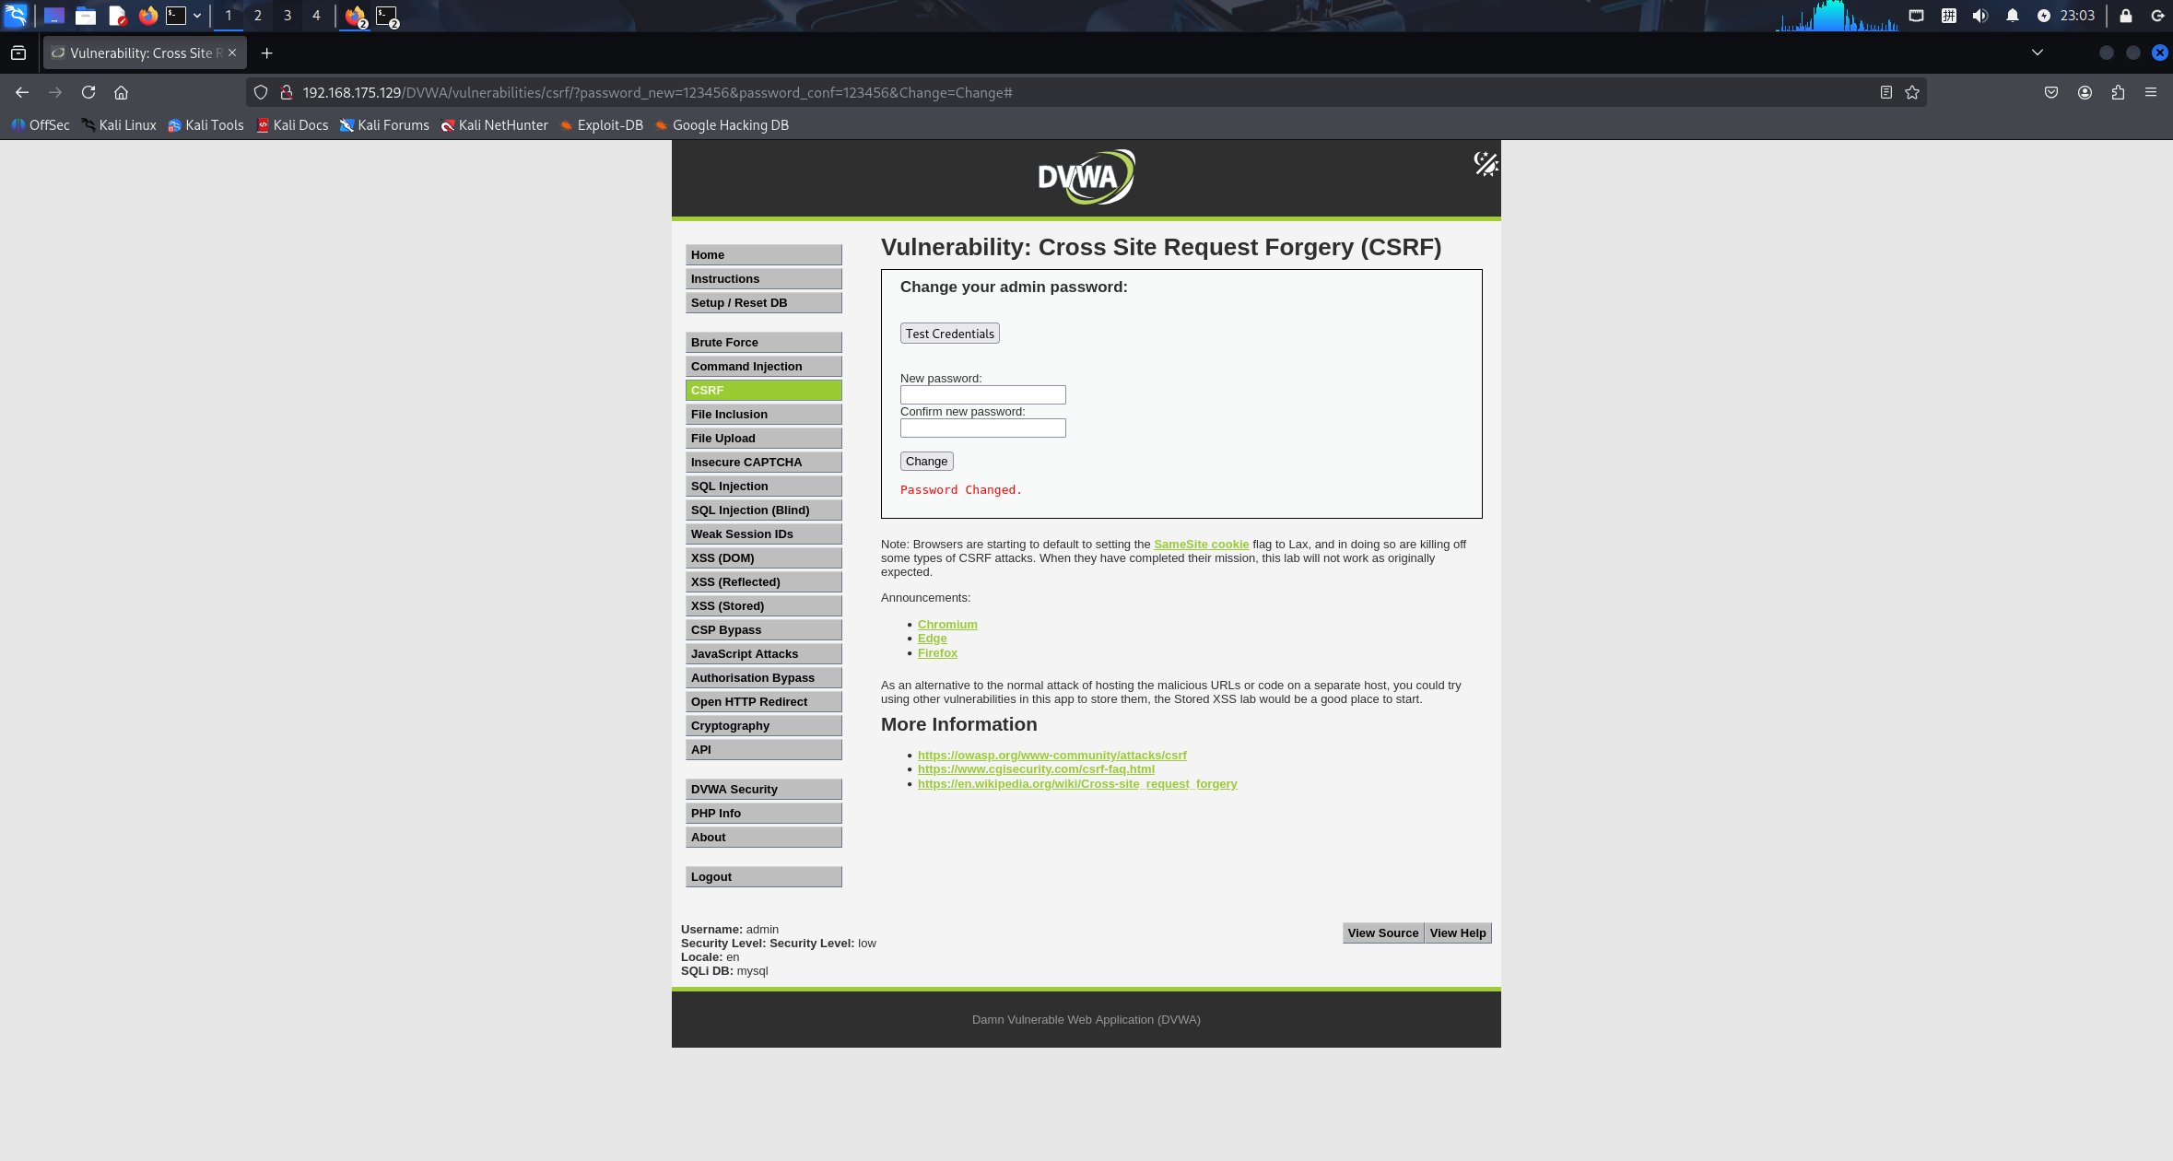Screen dimensions: 2173x1161
Task: Click inside the New password field
Action: coord(982,394)
